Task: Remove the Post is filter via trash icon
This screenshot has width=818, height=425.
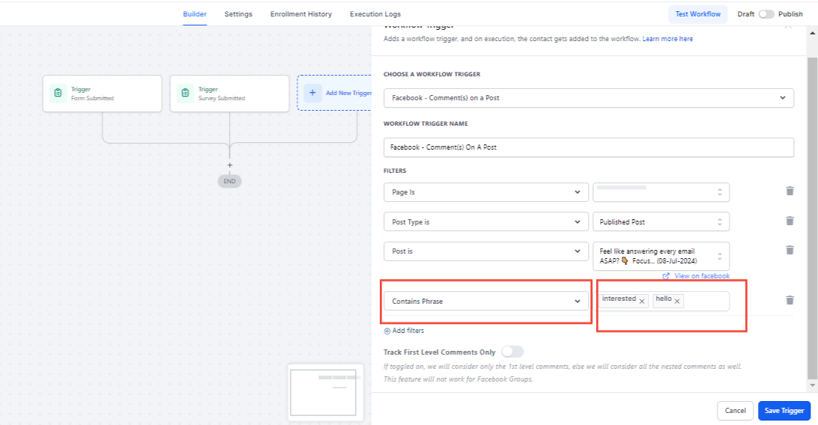Action: pos(790,250)
